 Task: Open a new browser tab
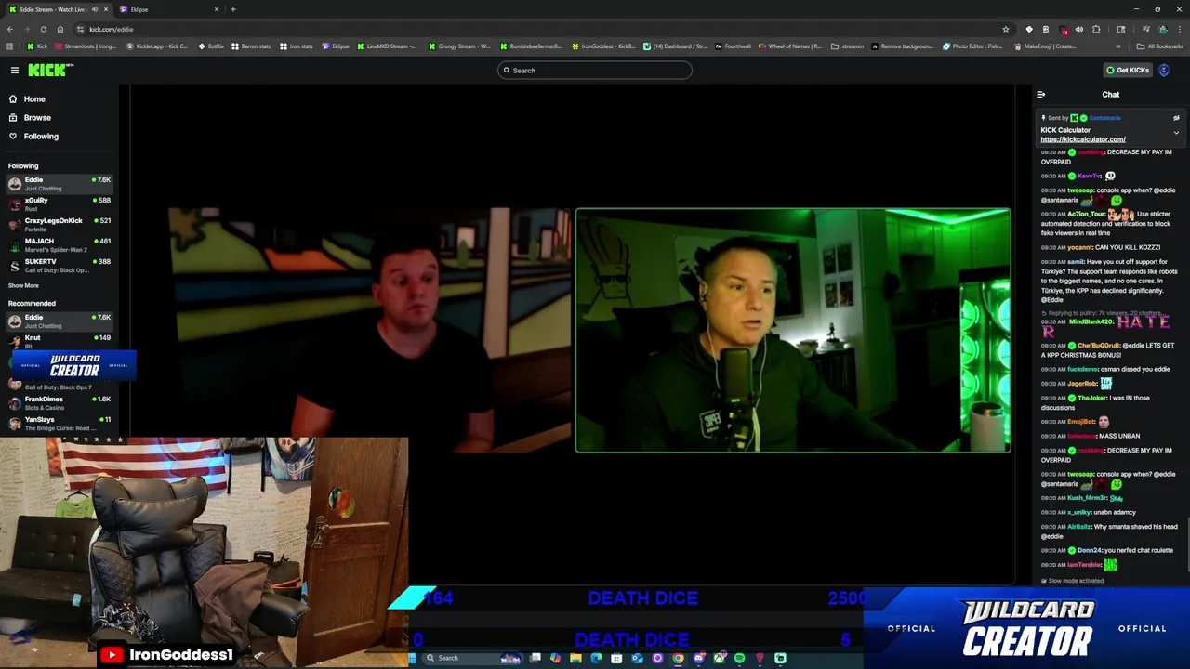pyautogui.click(x=232, y=9)
